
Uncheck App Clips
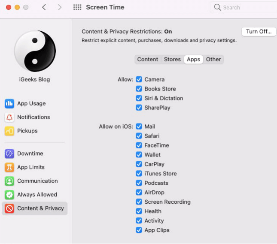point(139,230)
